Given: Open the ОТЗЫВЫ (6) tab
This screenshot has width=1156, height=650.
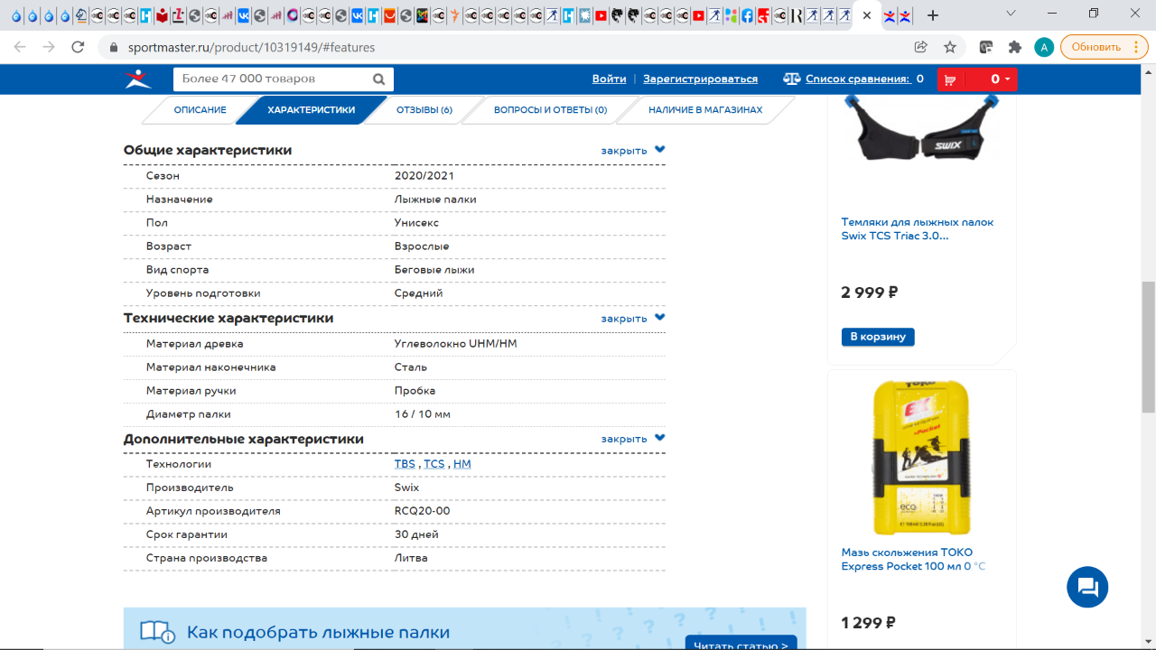Looking at the screenshot, I should 424,110.
